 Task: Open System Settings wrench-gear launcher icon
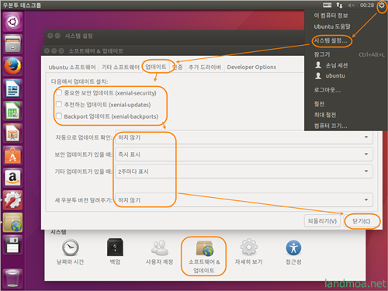12,200
